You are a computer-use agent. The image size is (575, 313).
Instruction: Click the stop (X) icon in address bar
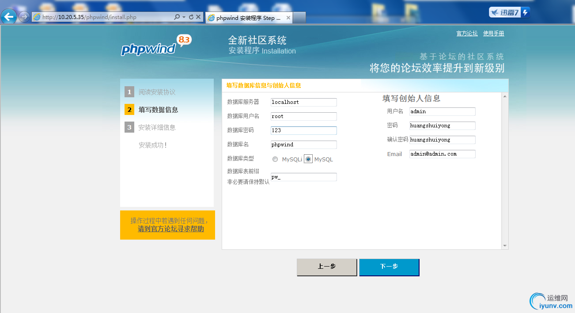pyautogui.click(x=198, y=17)
